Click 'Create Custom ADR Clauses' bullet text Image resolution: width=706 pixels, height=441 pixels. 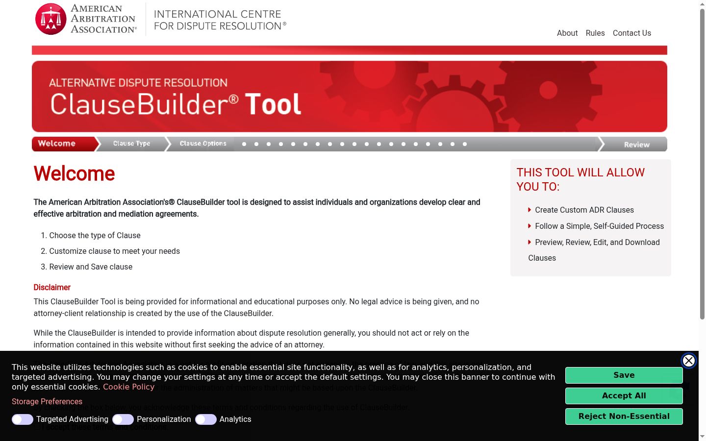[x=584, y=210]
